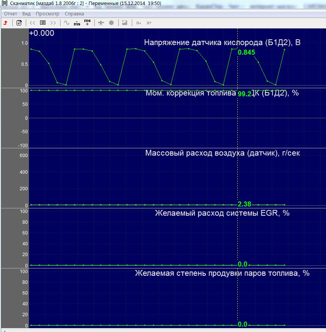Go to previous page with << icon
This screenshot has height=332, width=326.
click(32, 23)
